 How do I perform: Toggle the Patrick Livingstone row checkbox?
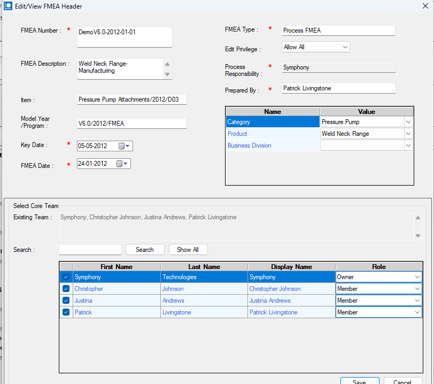pyautogui.click(x=66, y=312)
